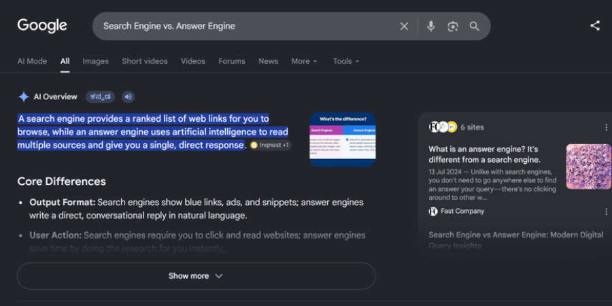612x306 pixels.
Task: Click the '13 Jul 2024' article snippet
Action: (492, 184)
